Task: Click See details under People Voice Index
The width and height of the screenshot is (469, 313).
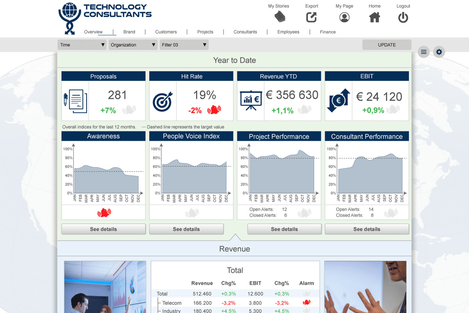Action: tap(186, 229)
